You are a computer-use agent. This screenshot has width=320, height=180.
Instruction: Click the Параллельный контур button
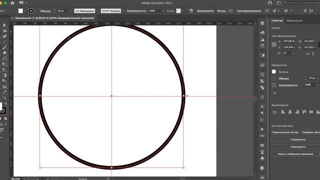[285, 132]
